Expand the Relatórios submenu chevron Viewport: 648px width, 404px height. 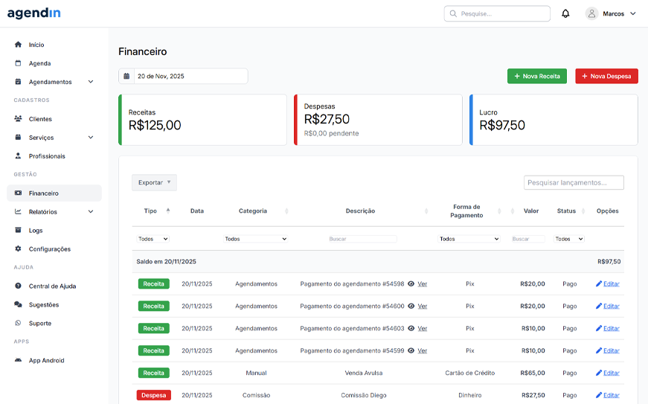[x=91, y=212]
